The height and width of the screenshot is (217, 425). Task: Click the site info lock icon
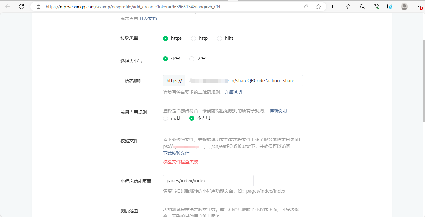[x=38, y=7]
